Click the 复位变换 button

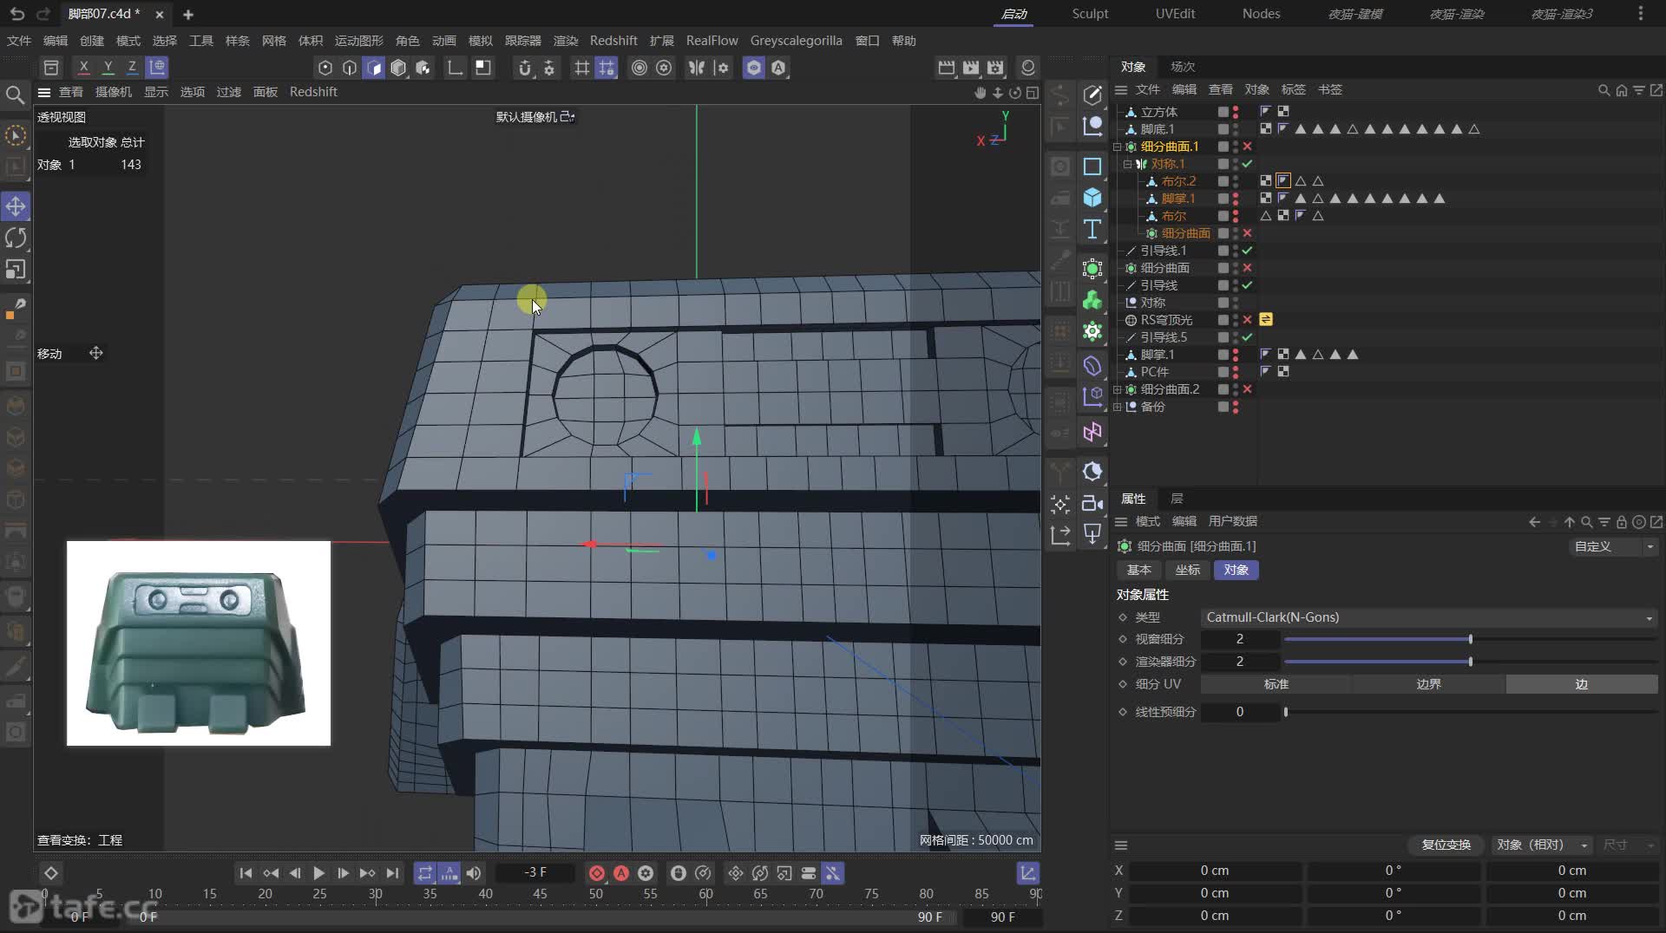click(1446, 845)
